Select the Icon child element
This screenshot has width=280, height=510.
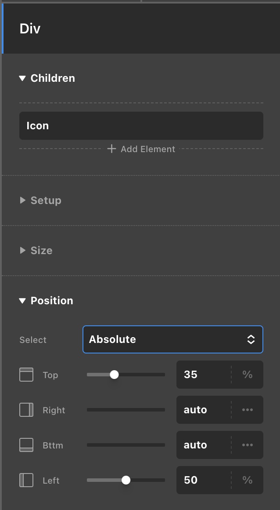click(x=141, y=126)
